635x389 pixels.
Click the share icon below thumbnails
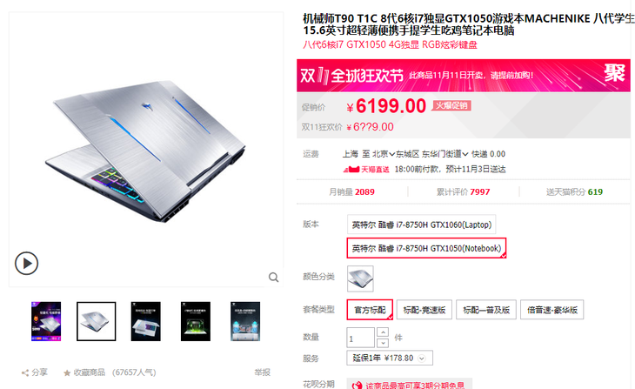coord(25,372)
